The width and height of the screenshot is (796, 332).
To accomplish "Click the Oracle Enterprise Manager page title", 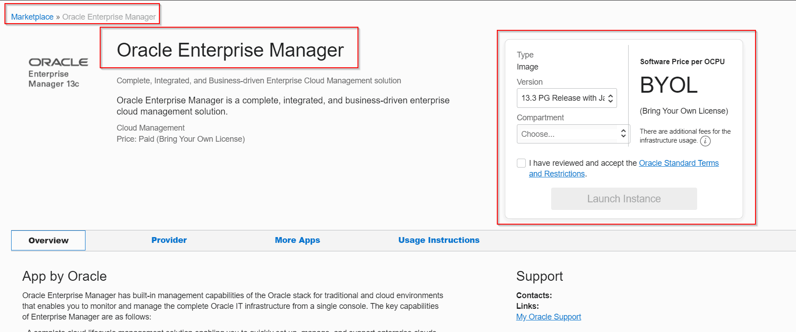I will click(230, 50).
